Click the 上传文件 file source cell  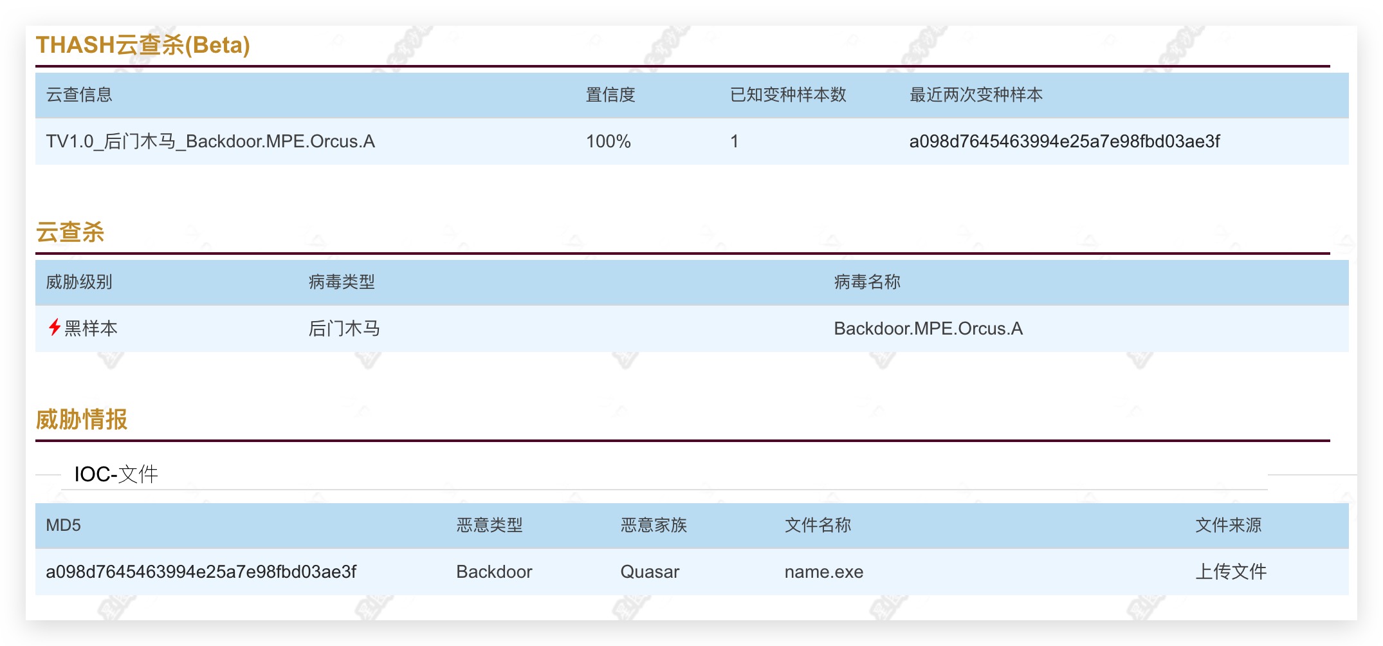(x=1231, y=571)
